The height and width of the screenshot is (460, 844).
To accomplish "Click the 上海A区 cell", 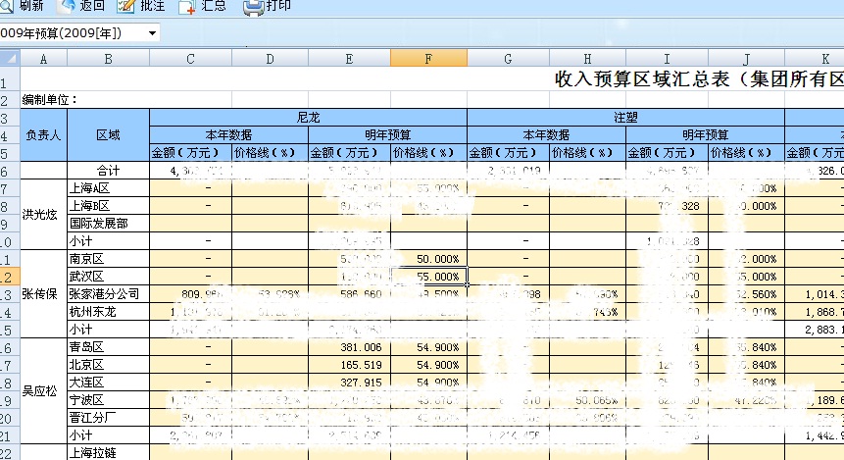I will coord(108,188).
